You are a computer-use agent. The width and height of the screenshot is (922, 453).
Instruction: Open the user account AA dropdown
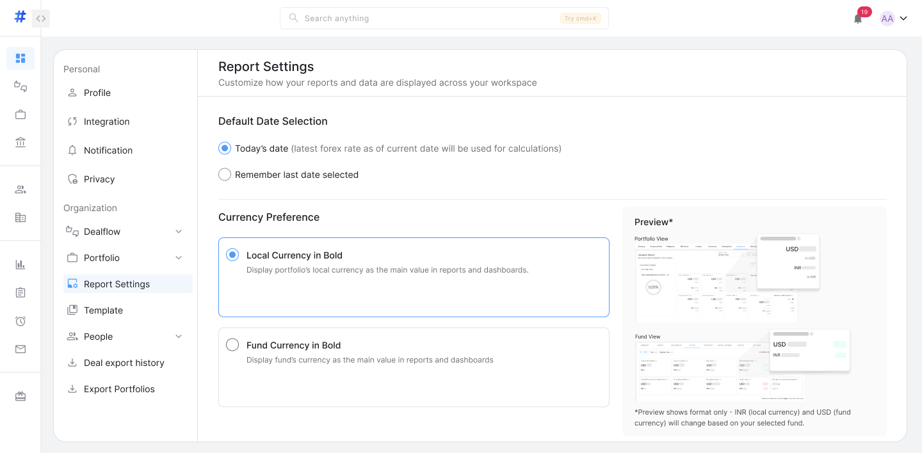(x=894, y=19)
